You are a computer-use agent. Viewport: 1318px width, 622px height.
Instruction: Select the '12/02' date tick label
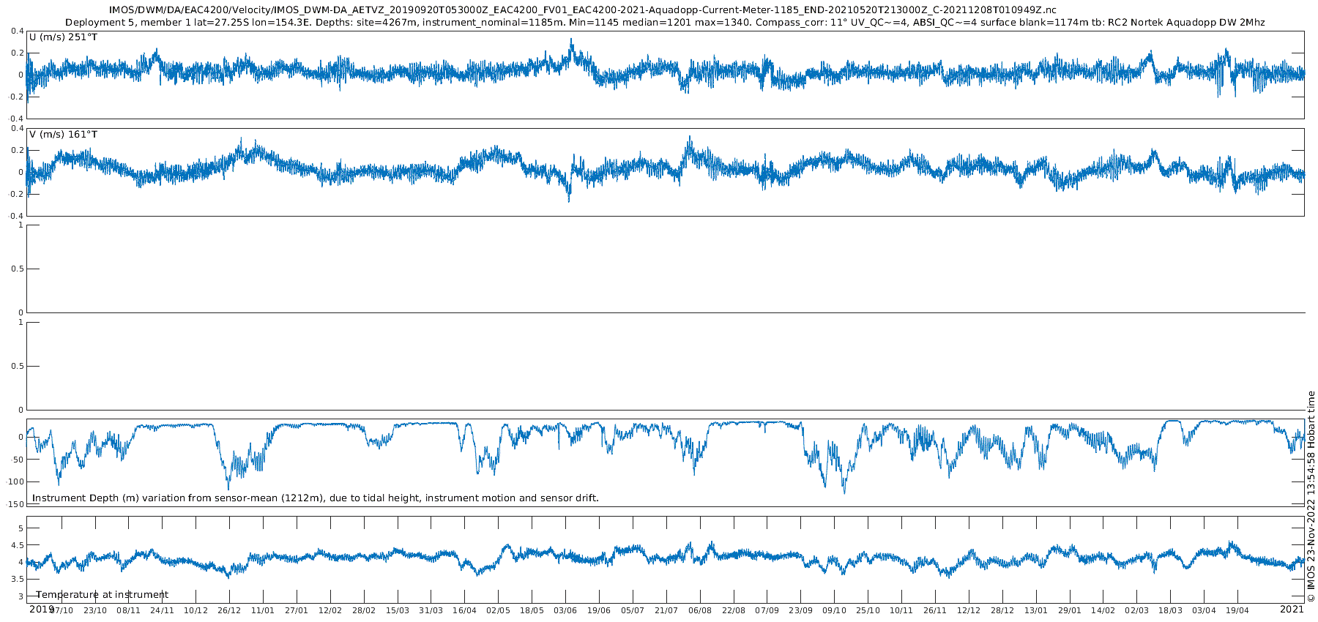[330, 610]
